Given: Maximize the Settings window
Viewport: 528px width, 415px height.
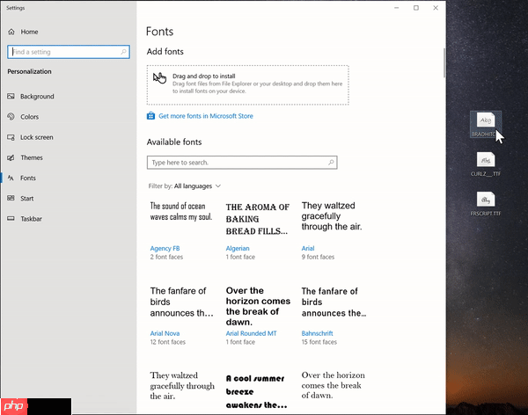Looking at the screenshot, I should point(416,8).
